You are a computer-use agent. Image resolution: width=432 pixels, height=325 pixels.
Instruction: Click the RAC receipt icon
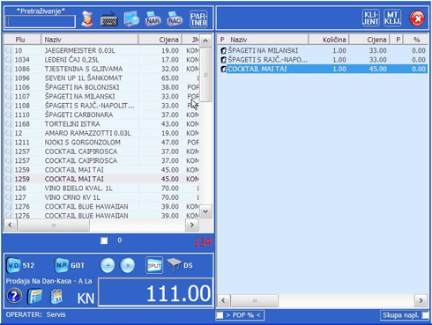pyautogui.click(x=175, y=19)
